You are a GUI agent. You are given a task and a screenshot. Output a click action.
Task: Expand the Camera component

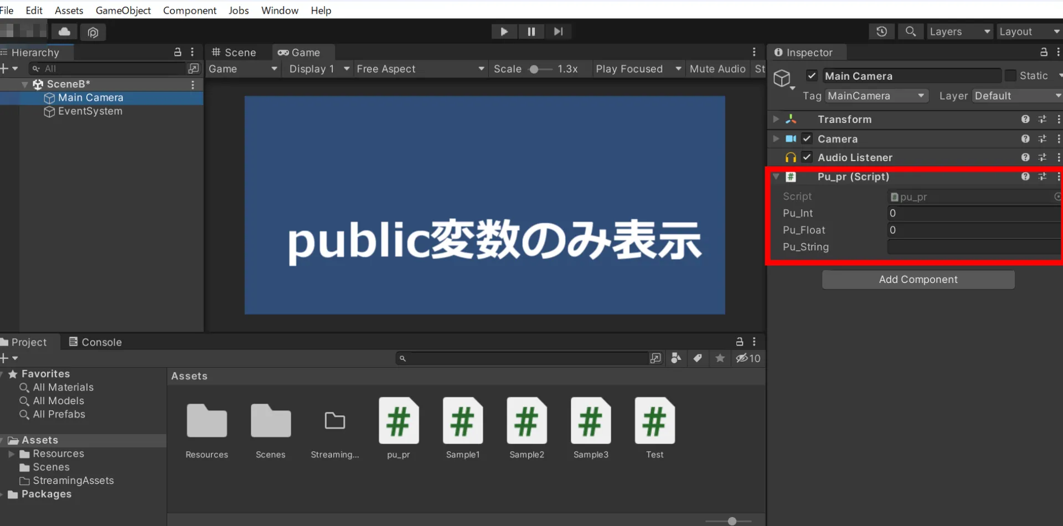(776, 138)
